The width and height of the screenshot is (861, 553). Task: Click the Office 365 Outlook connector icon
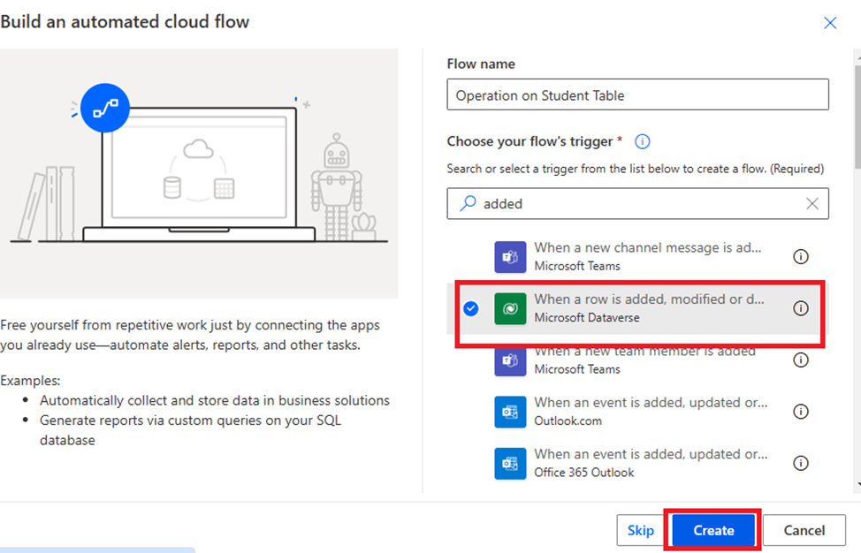point(510,463)
